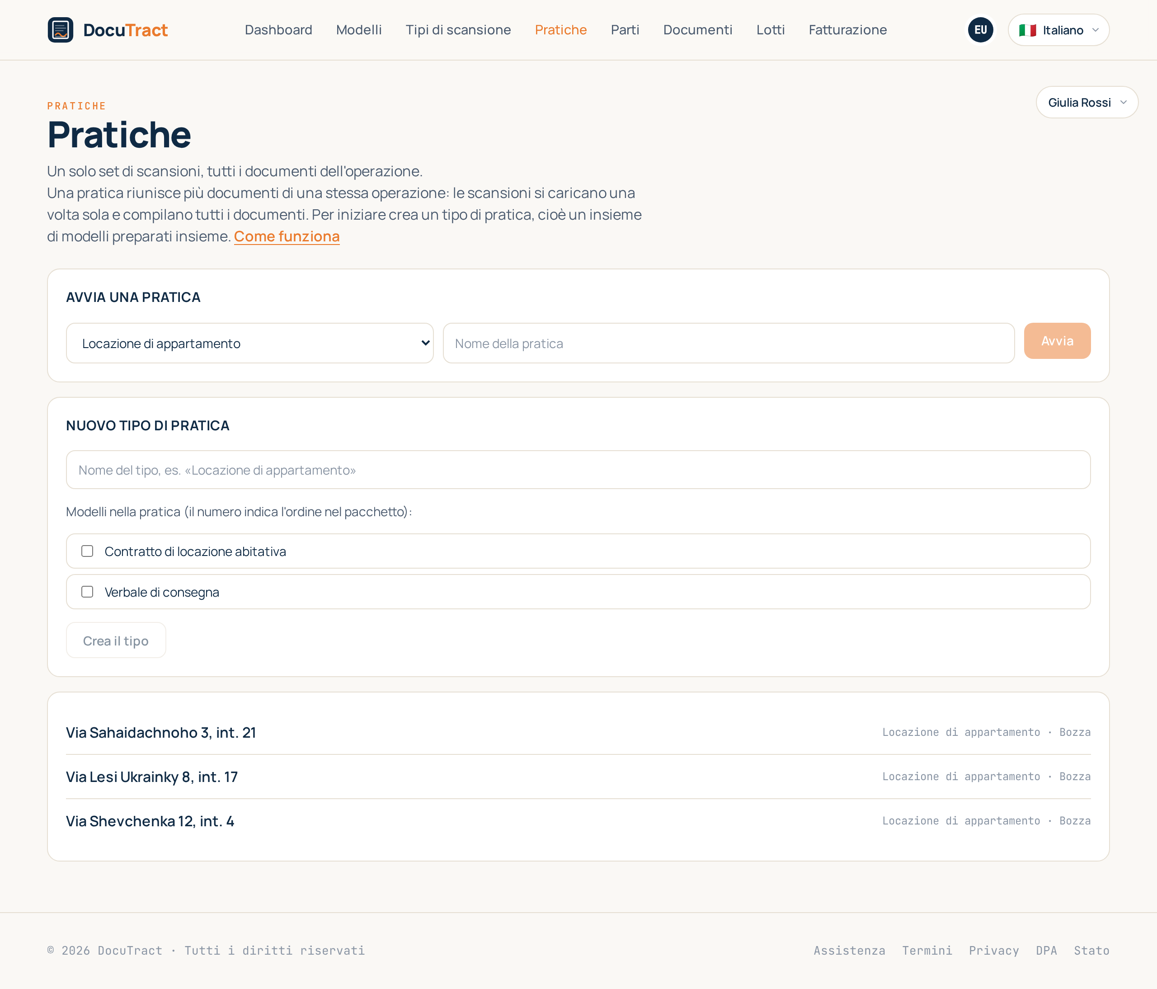Open the Privacy footer link
Viewport: 1157px width, 989px height.
pyautogui.click(x=993, y=951)
